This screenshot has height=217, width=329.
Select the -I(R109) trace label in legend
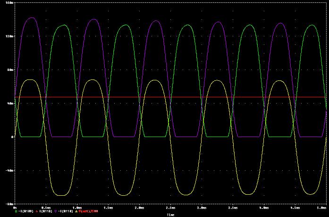26,211
